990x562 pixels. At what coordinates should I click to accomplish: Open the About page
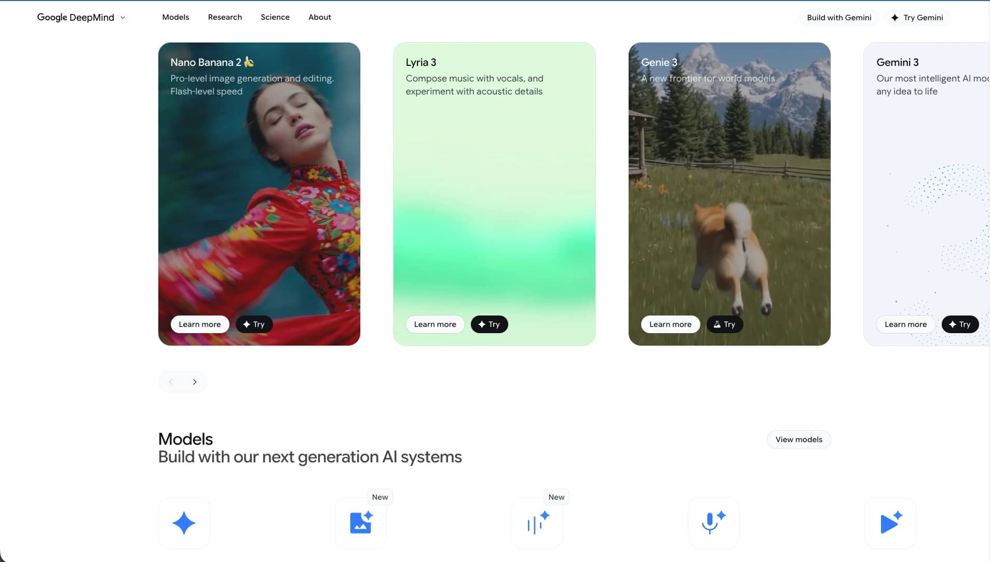point(320,17)
